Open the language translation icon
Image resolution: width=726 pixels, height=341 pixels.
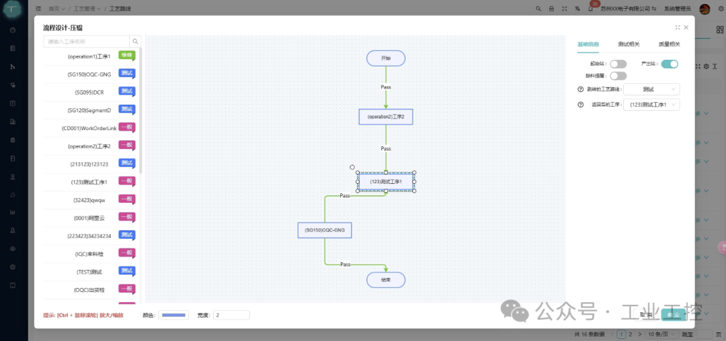tap(577, 9)
